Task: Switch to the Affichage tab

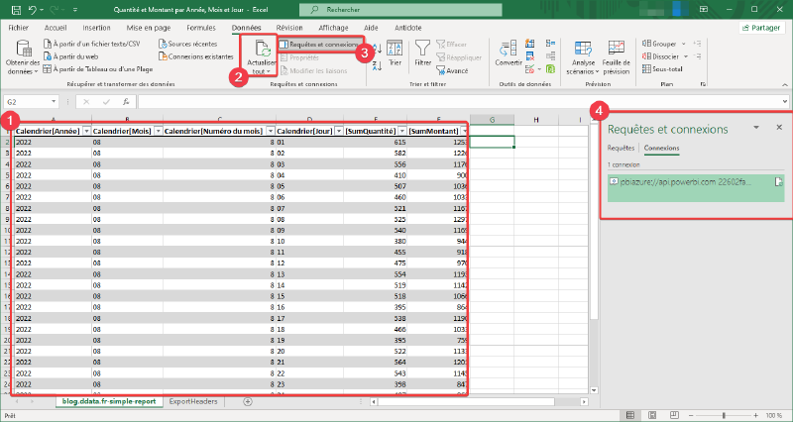Action: (333, 28)
